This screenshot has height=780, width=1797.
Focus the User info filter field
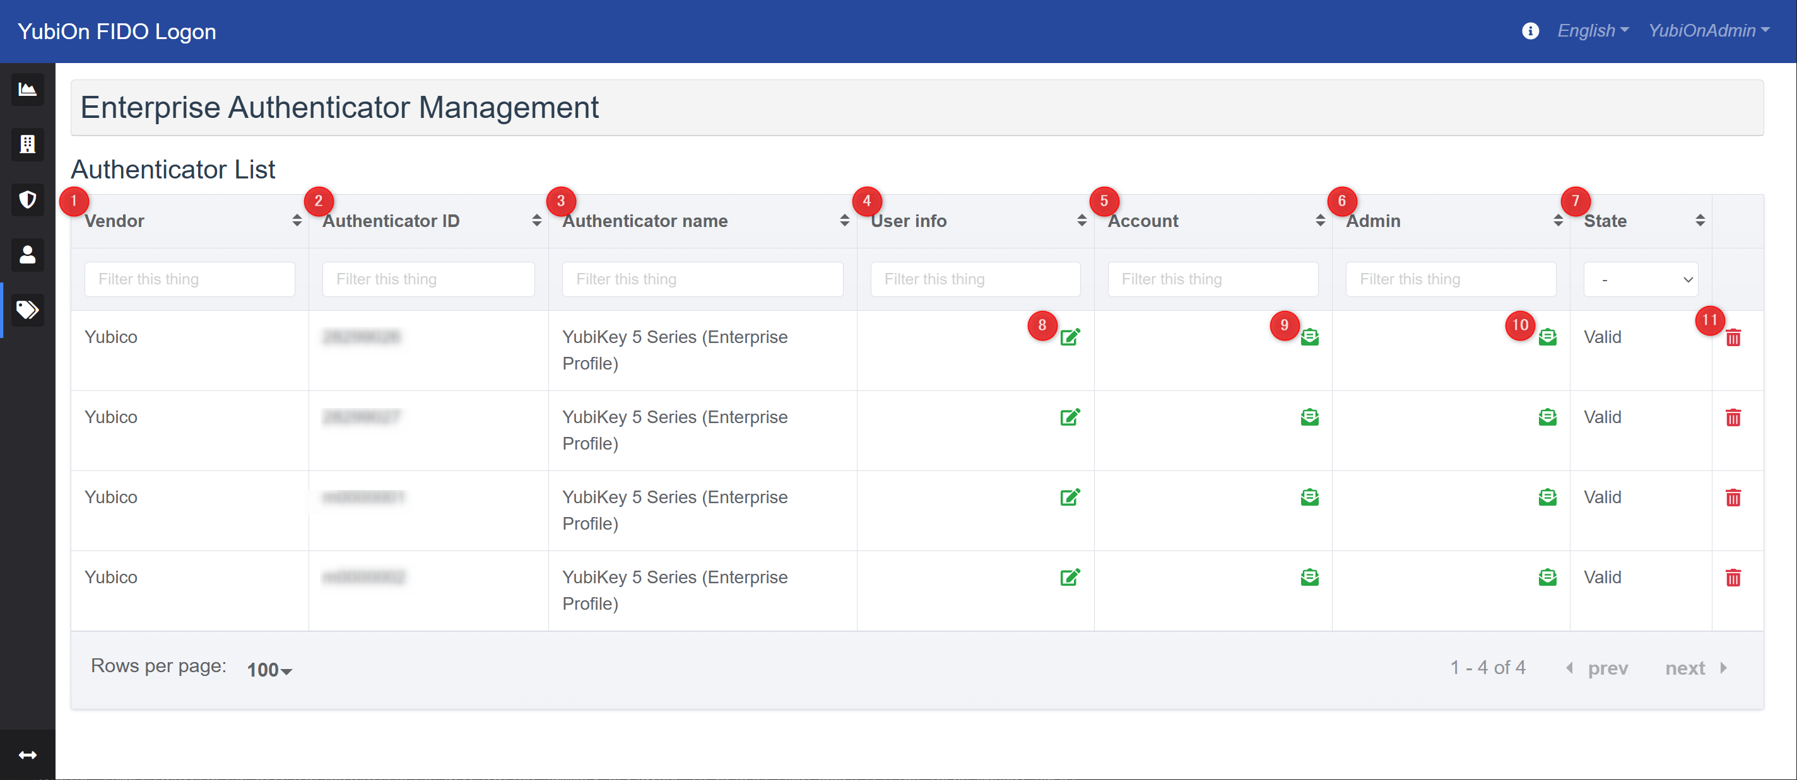[975, 279]
